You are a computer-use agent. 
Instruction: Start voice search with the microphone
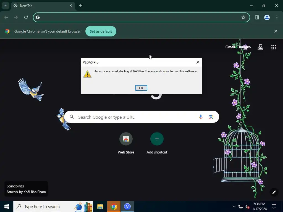point(201,117)
